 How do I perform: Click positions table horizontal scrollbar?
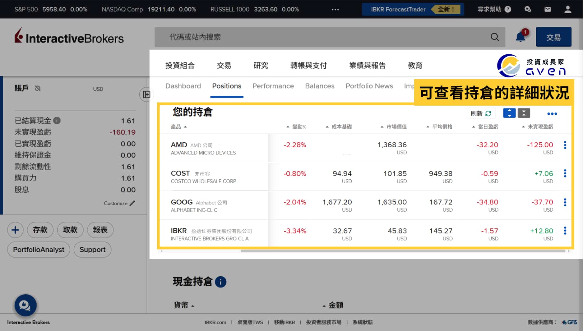pyautogui.click(x=403, y=251)
